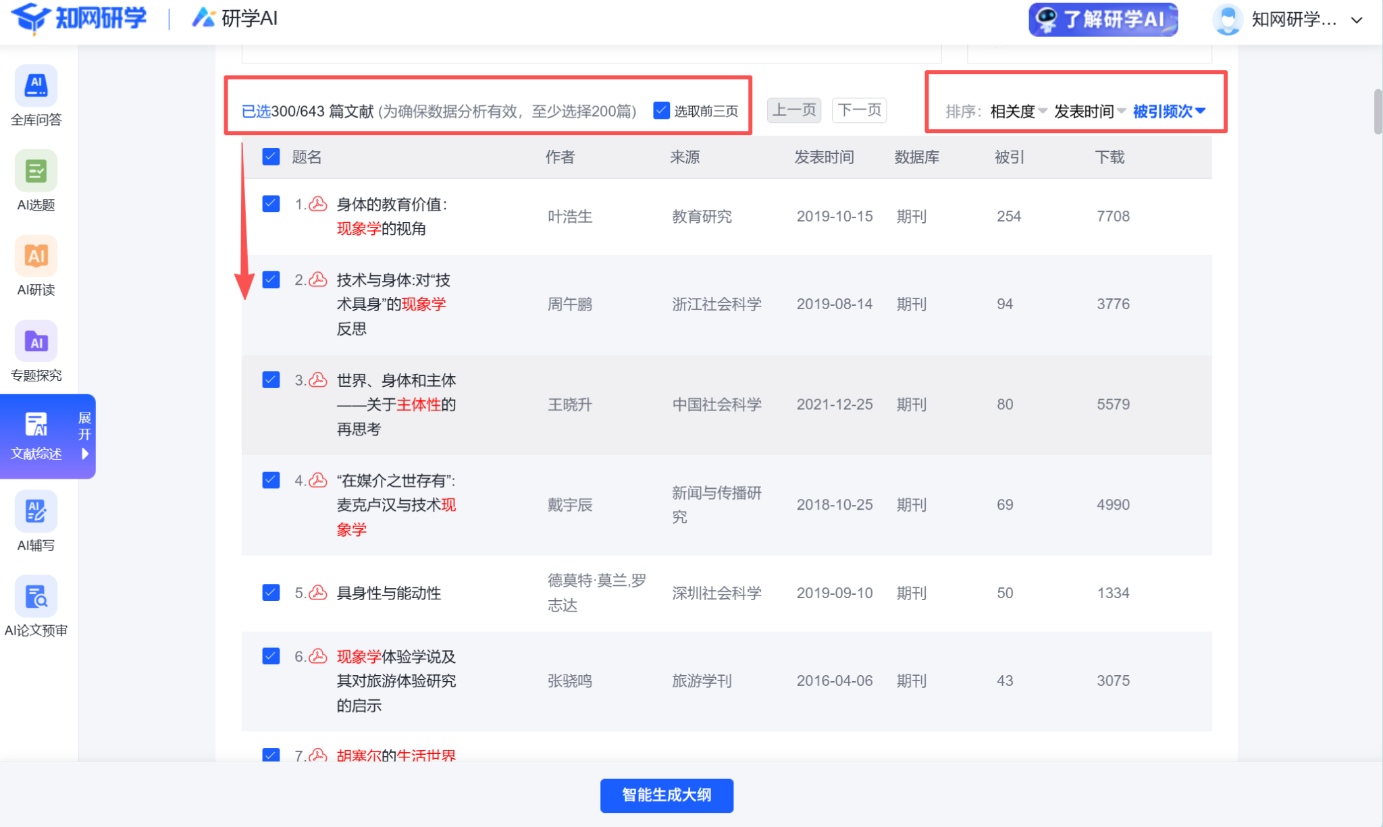Viewport: 1383px width, 827px height.
Task: Open the 全库问答 sidebar icon
Action: coord(36,86)
